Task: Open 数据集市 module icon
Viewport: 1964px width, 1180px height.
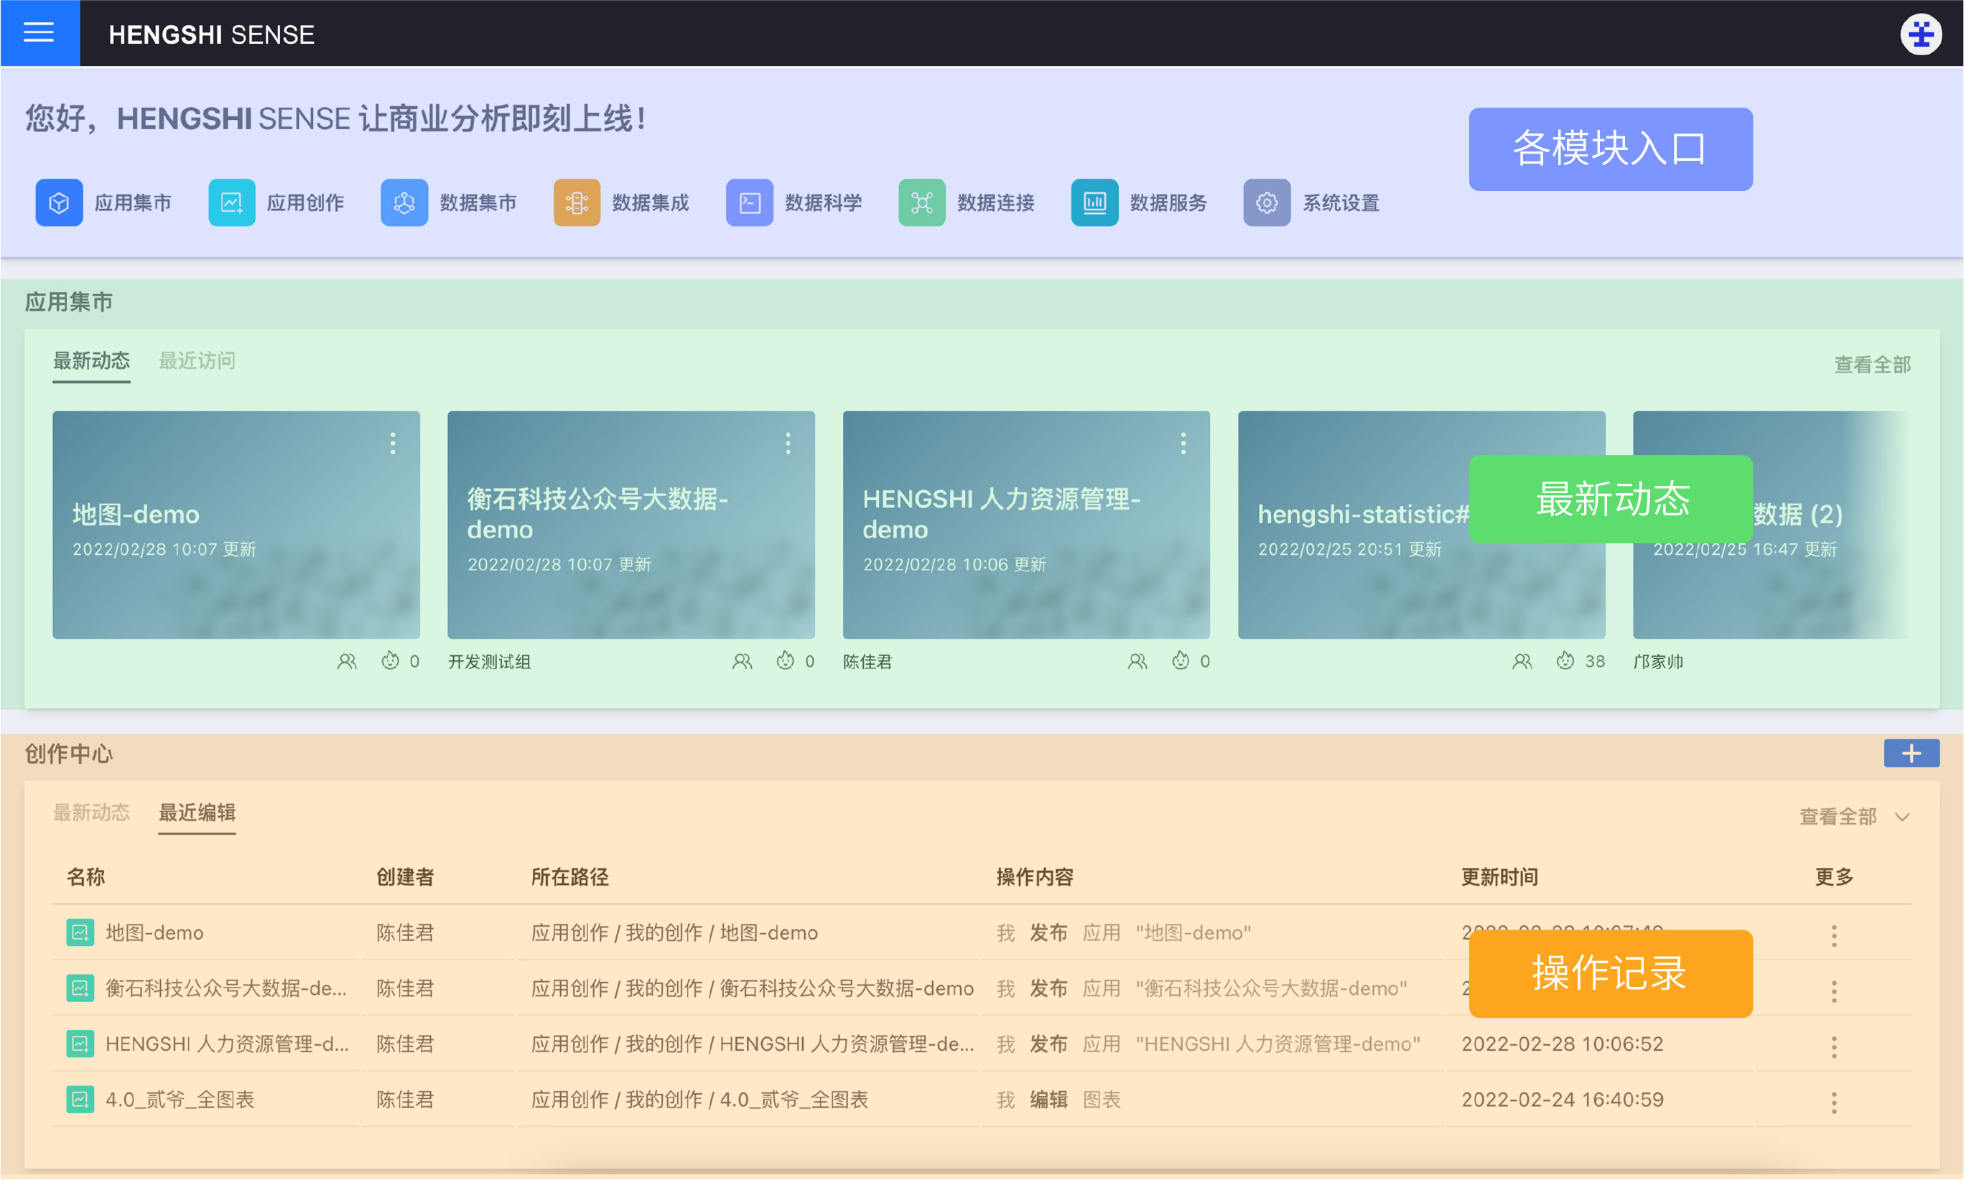Action: pos(404,202)
